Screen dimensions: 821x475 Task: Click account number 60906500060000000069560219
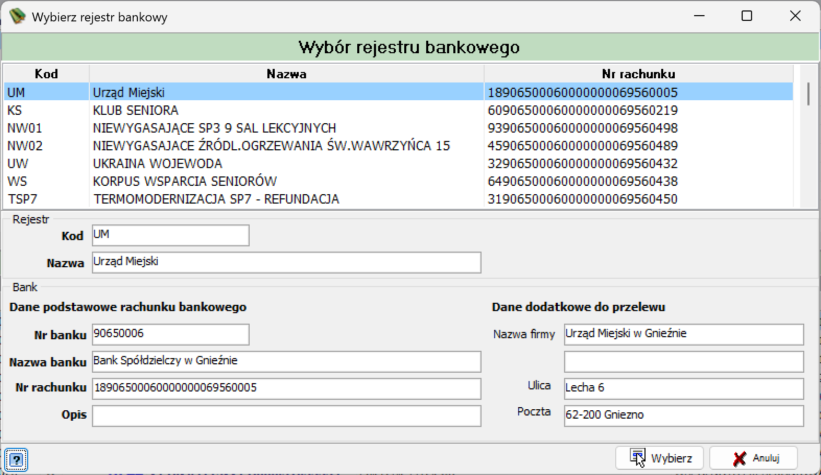582,110
